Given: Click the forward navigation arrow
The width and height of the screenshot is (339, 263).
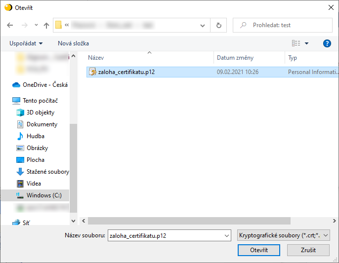Looking at the screenshot, I should pyautogui.click(x=24, y=25).
